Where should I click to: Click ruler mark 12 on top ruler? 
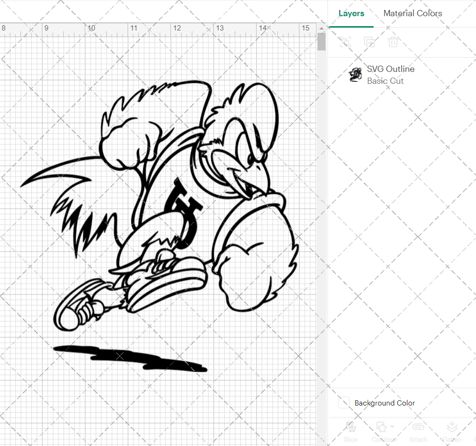(177, 28)
